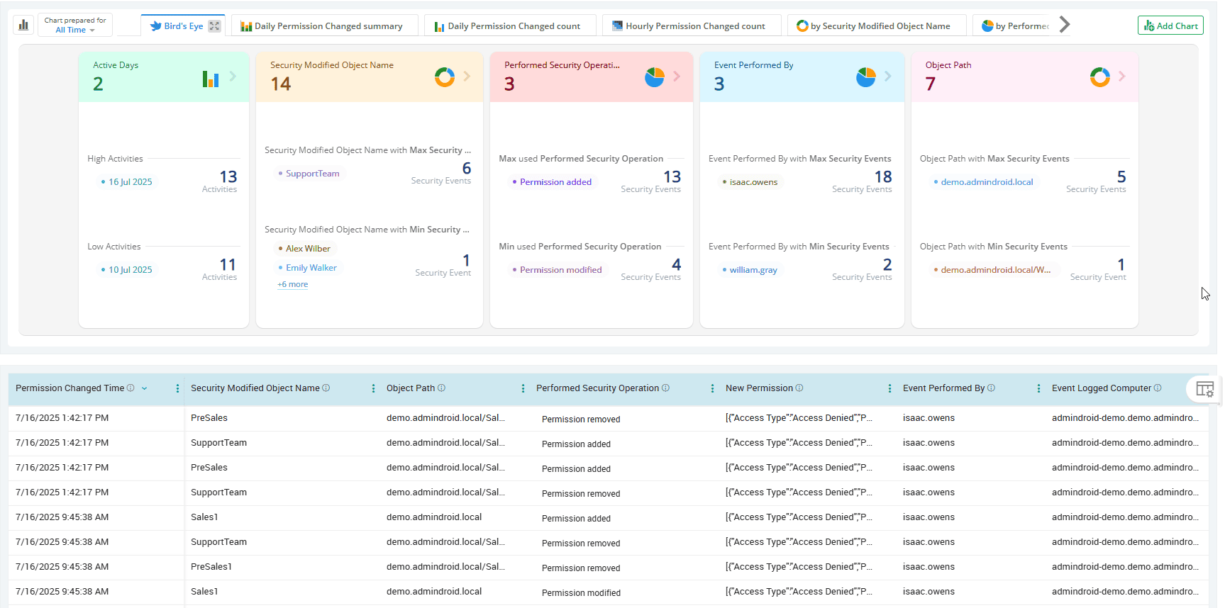Click the Performed Security Operation pie icon
The height and width of the screenshot is (608, 1225).
pos(655,77)
